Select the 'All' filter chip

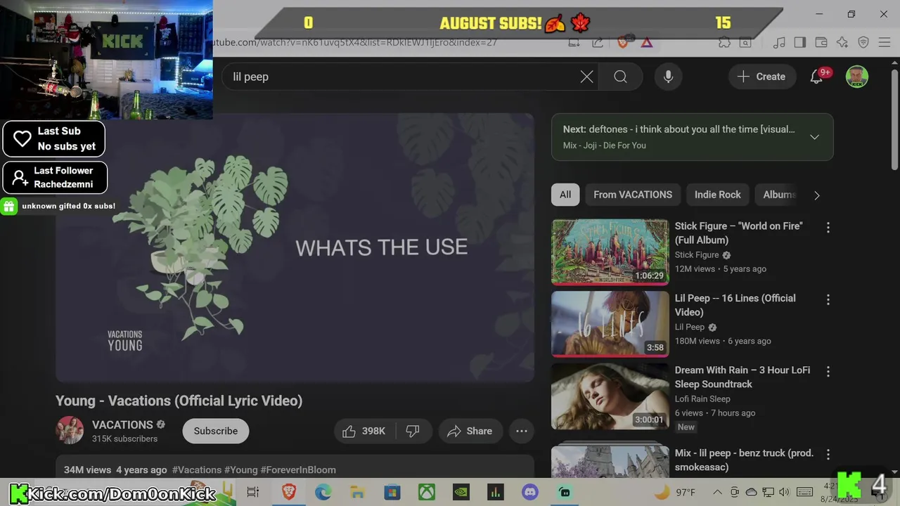click(565, 195)
